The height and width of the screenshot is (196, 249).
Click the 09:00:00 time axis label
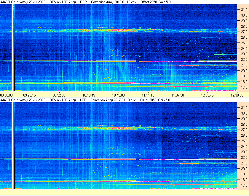coord(7,95)
